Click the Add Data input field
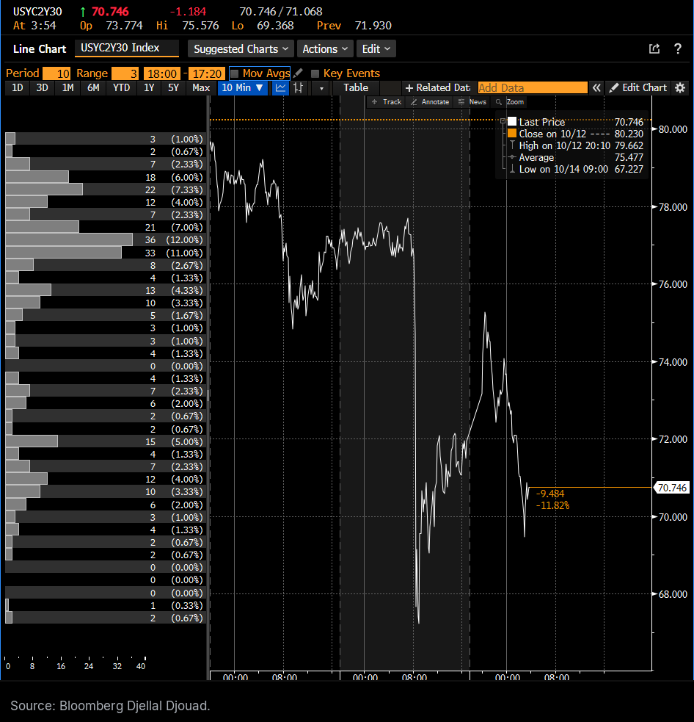 pyautogui.click(x=533, y=88)
